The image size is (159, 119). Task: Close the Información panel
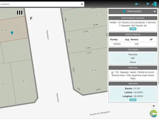(x=155, y=11)
